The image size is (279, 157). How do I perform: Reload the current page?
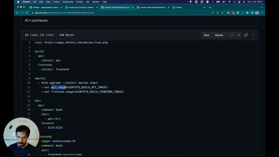[27, 13]
